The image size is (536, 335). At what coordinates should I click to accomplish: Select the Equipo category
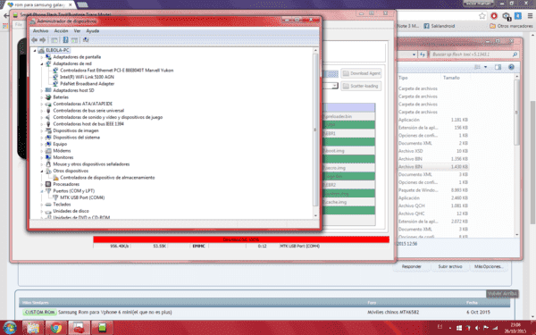coord(60,144)
